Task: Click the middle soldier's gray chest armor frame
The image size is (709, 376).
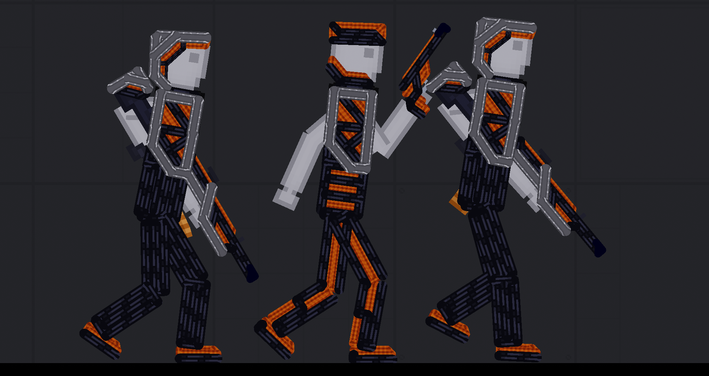Action: point(350,129)
